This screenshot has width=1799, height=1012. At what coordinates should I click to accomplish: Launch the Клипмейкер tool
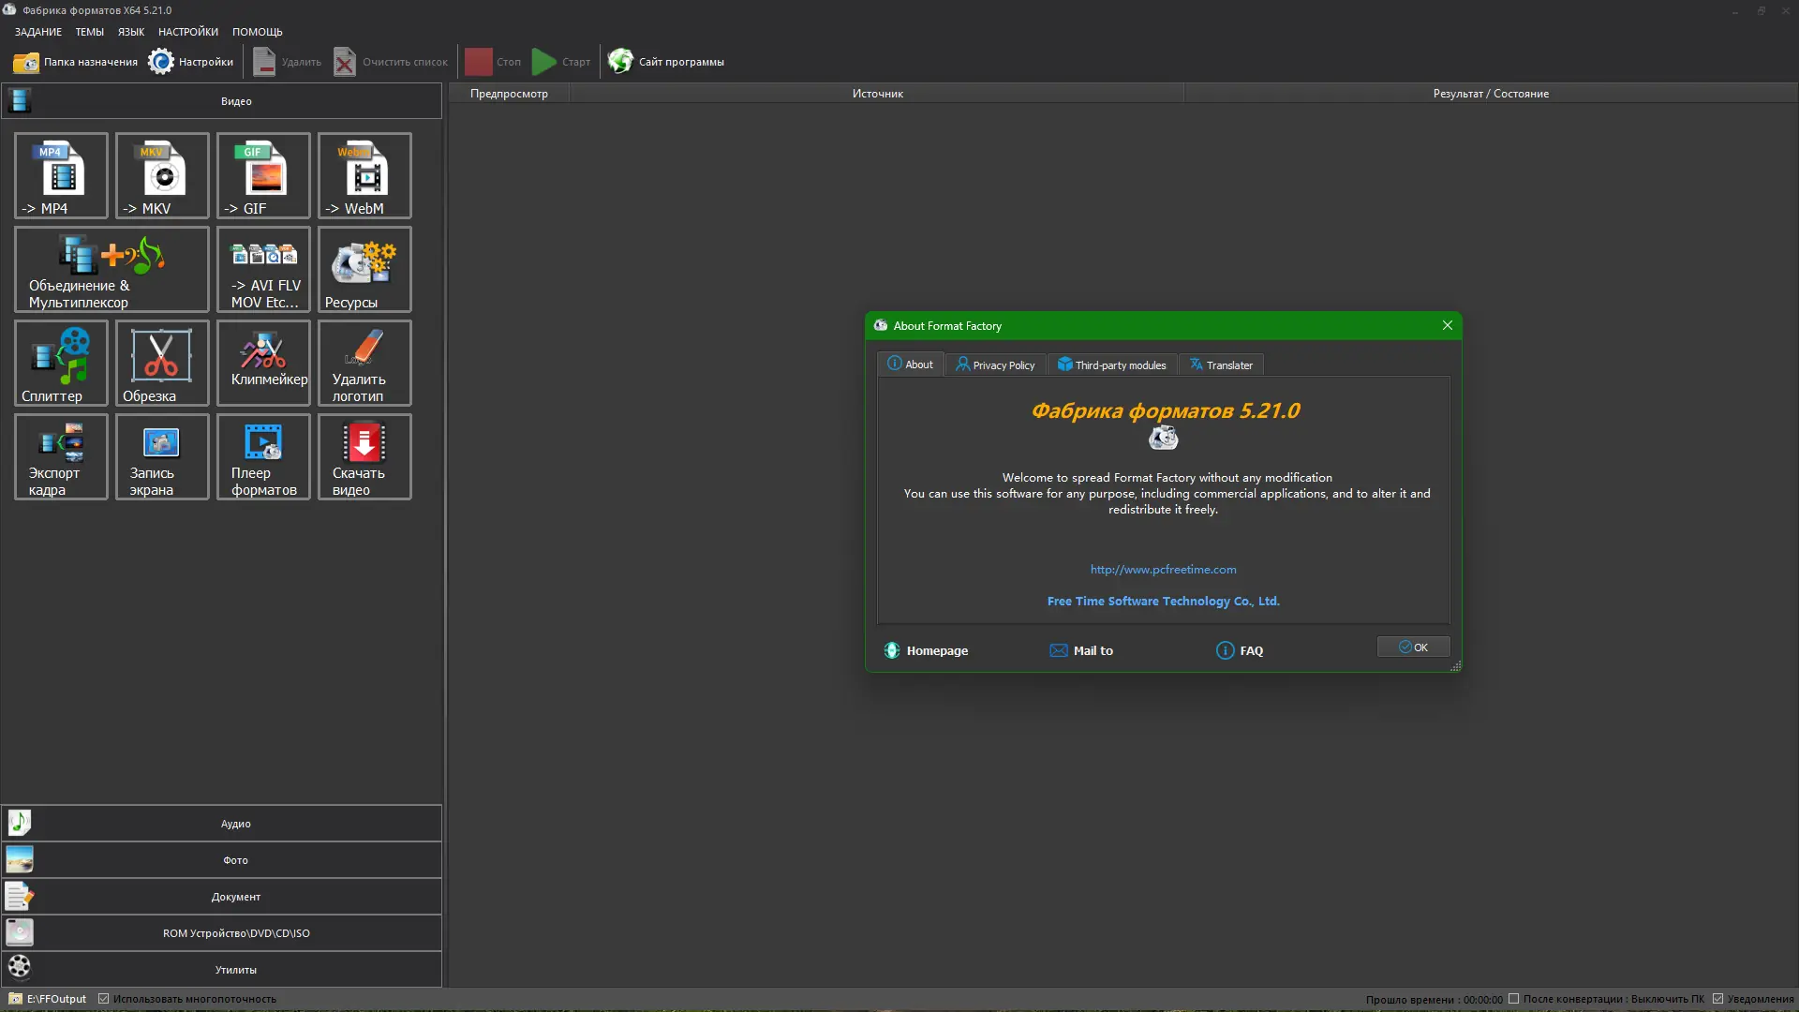tap(263, 363)
